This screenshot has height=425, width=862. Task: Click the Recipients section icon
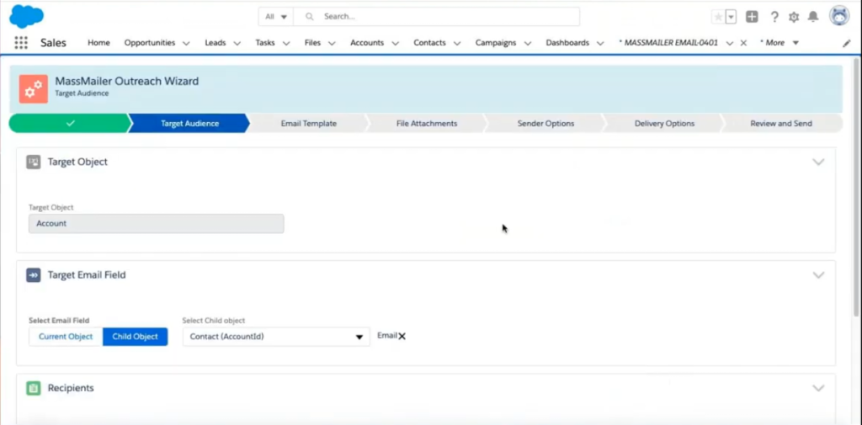34,388
